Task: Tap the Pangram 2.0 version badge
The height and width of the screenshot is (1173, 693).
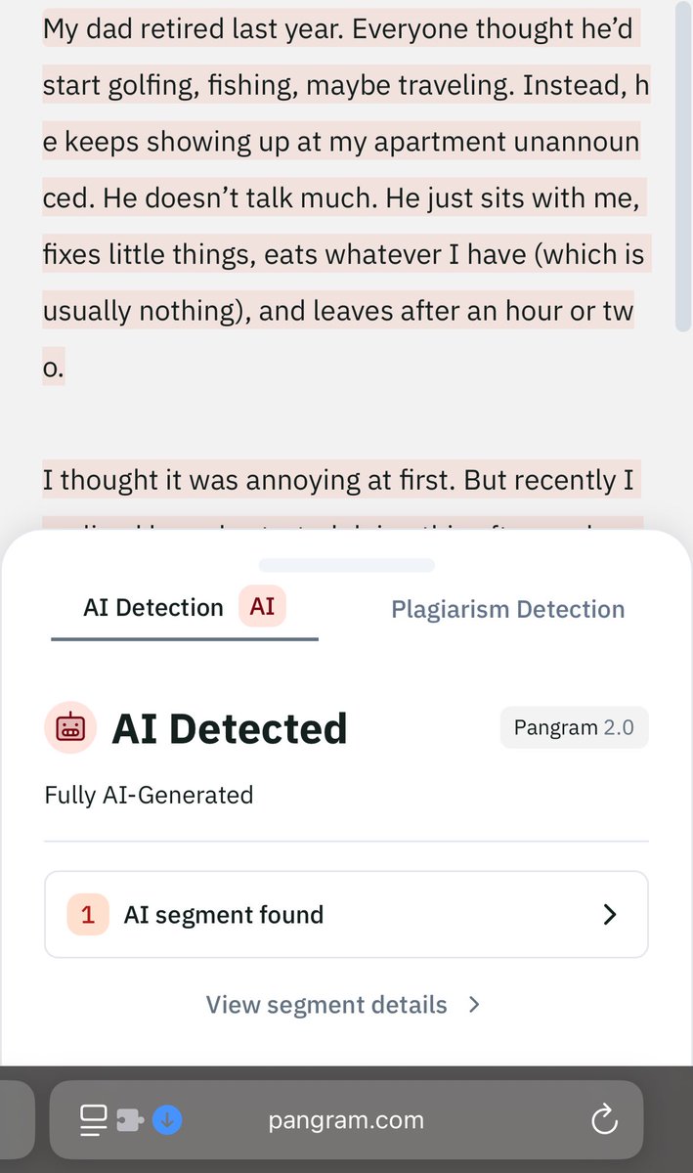Action: tap(574, 728)
